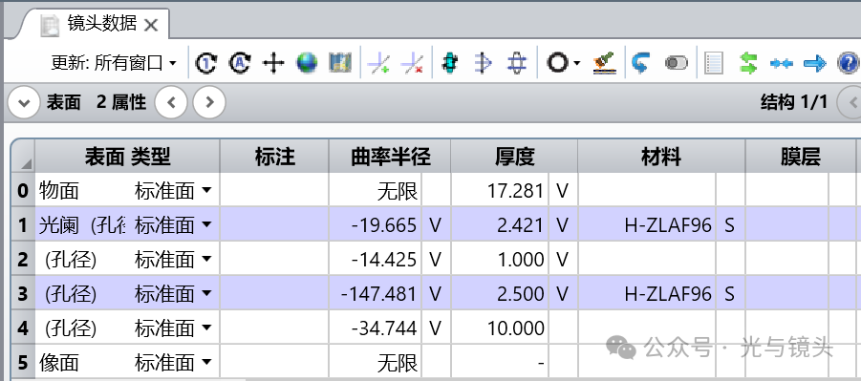Viewport: 861px width, 381px height.
Task: Click the green opposite arrows swap icon
Action: click(748, 63)
